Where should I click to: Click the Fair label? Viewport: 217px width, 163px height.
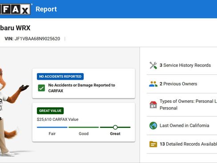(x=52, y=134)
